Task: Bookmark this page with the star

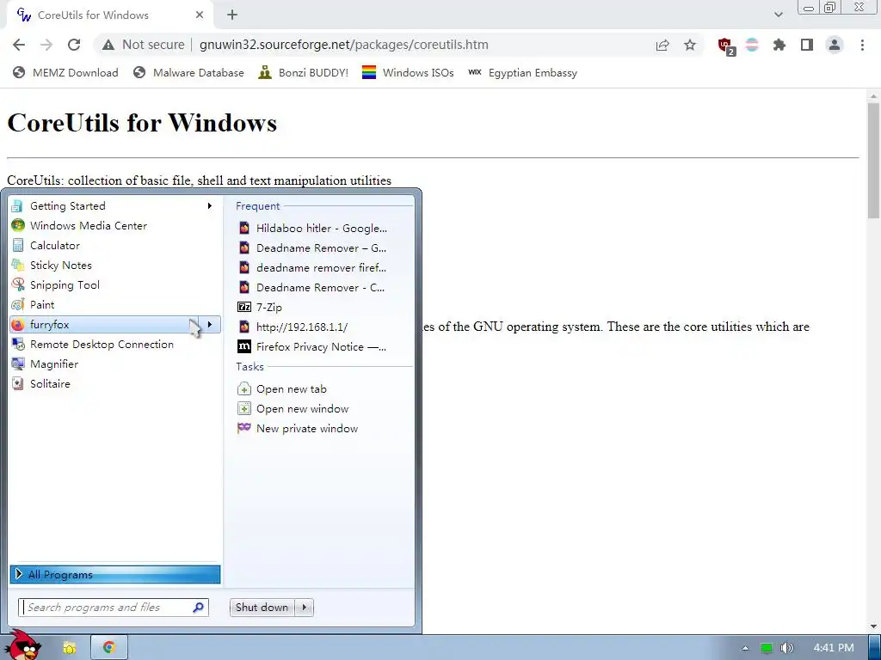Action: [690, 45]
